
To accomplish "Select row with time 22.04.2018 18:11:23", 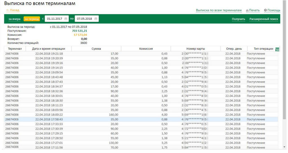I will click(141, 105).
